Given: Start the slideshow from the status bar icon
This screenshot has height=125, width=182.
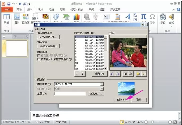Looking at the screenshot, I should click(x=134, y=122).
